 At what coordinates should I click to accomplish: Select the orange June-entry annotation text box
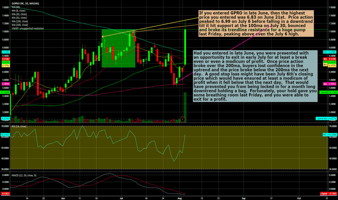[256, 23]
